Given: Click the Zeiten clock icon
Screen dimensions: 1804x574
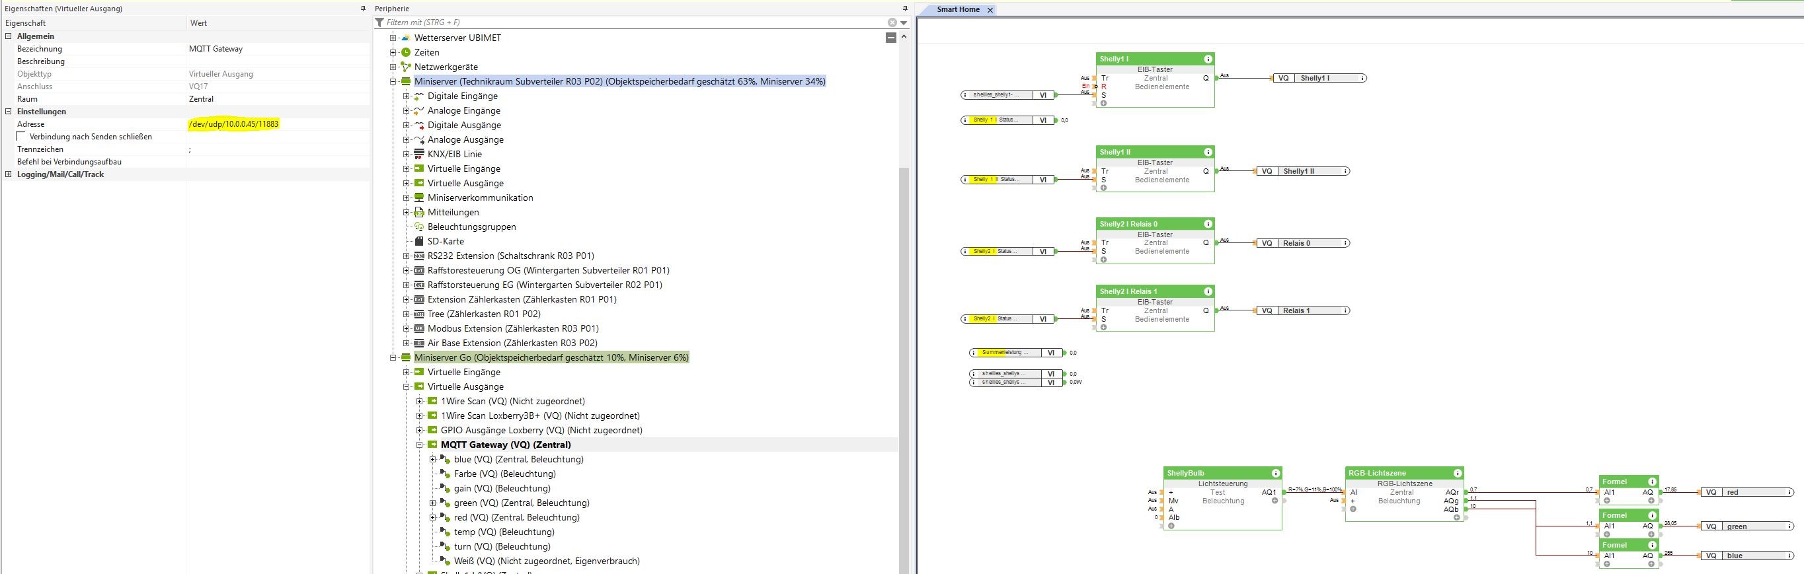Looking at the screenshot, I should coord(405,52).
